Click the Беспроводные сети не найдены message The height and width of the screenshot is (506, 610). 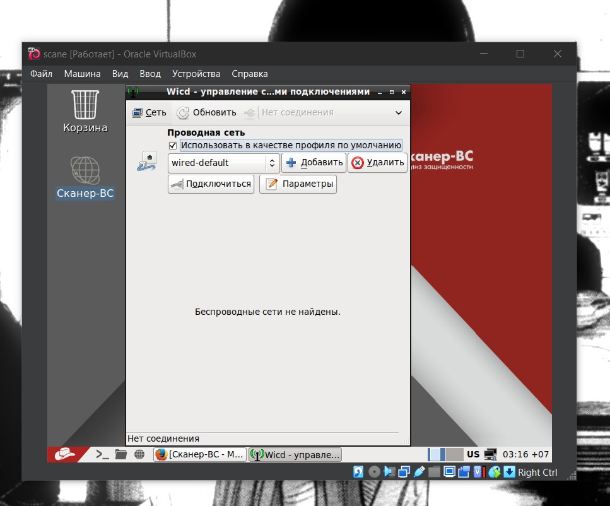pos(267,312)
